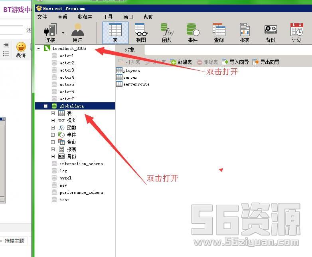Click the 新建表 button
The height and width of the screenshot is (257, 312).
pyautogui.click(x=181, y=62)
